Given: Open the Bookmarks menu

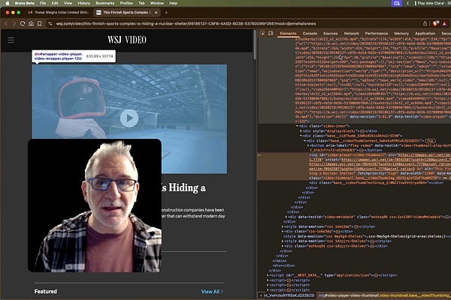Looking at the screenshot, I should pyautogui.click(x=104, y=3).
